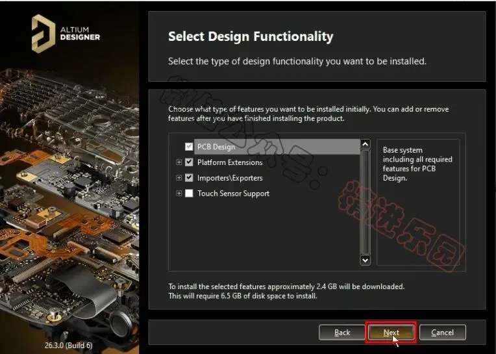Viewport: 496px width, 354px height.
Task: Click the feature list scroll up arrow
Action: click(x=365, y=144)
